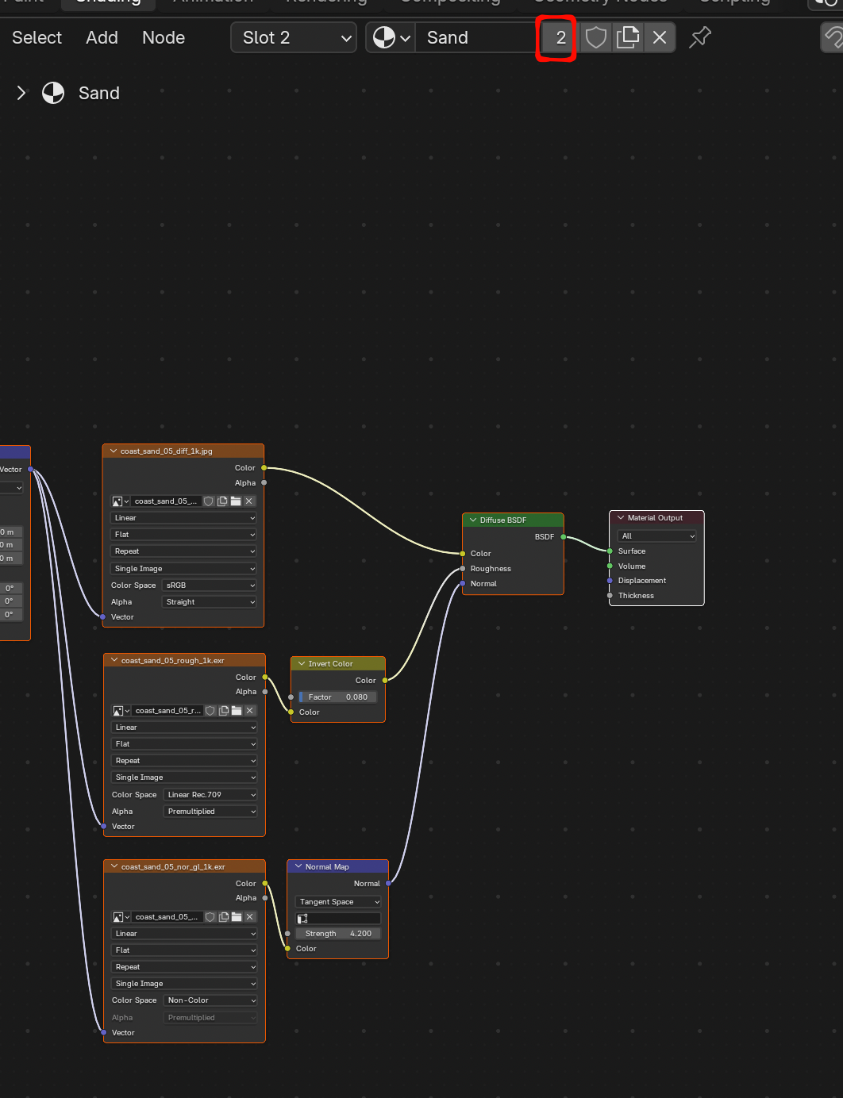The image size is (843, 1098).
Task: Browse image icon in coast_sand_05_diff_1k.jpg node
Action: point(121,501)
